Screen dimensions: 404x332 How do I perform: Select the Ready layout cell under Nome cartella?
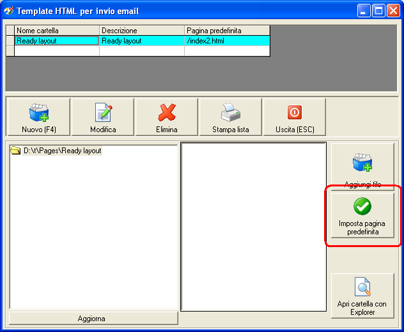[x=57, y=41]
